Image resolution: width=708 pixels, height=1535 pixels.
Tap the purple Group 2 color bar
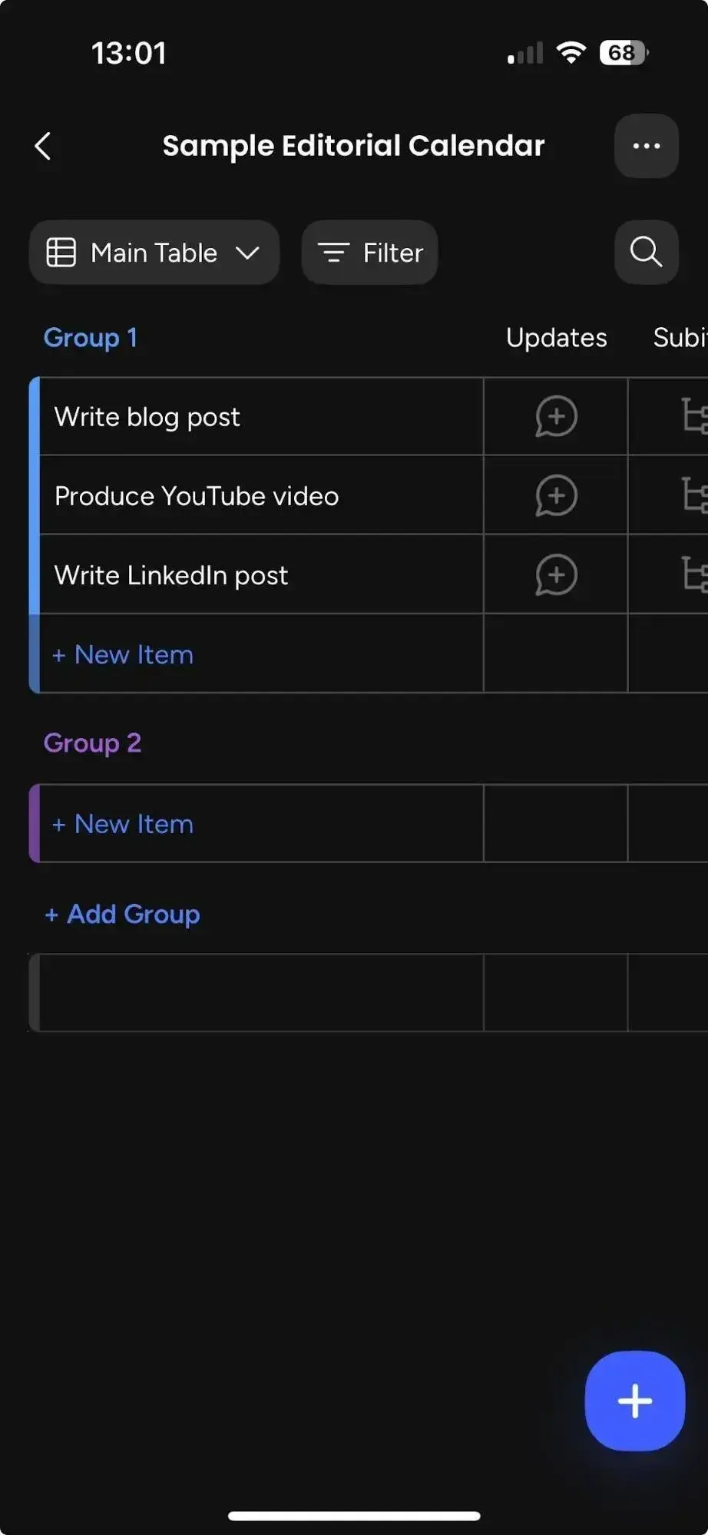[34, 823]
